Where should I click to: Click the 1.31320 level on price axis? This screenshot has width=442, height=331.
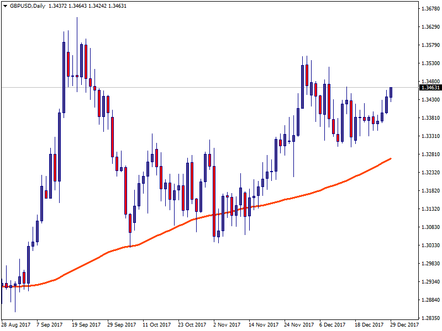click(x=429, y=209)
